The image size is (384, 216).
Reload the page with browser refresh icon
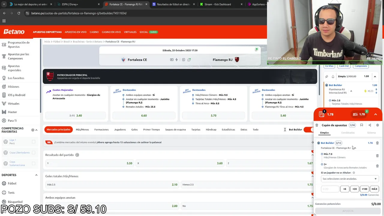pos(19,13)
